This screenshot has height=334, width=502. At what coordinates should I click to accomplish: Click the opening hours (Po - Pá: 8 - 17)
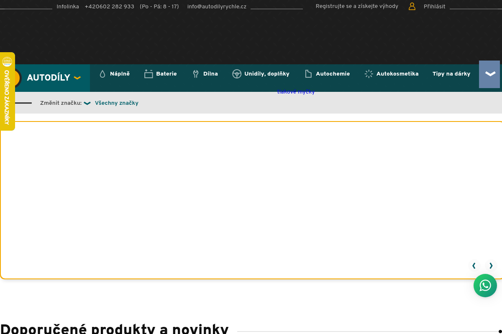[x=159, y=7]
